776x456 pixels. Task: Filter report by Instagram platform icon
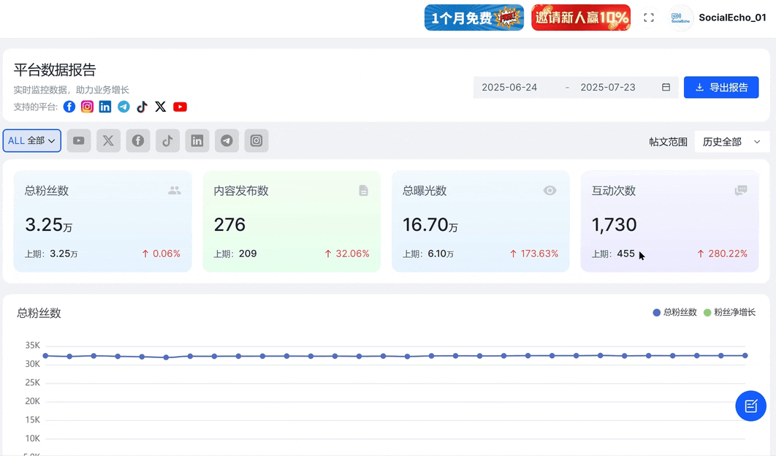click(256, 141)
